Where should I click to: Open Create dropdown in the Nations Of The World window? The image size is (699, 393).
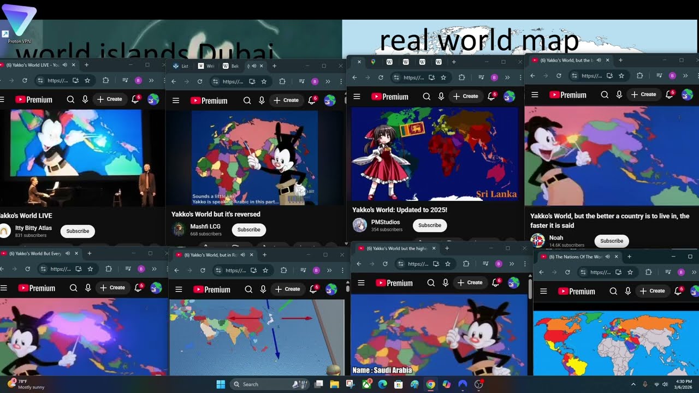click(652, 291)
